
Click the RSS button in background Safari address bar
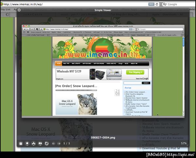[151, 4]
